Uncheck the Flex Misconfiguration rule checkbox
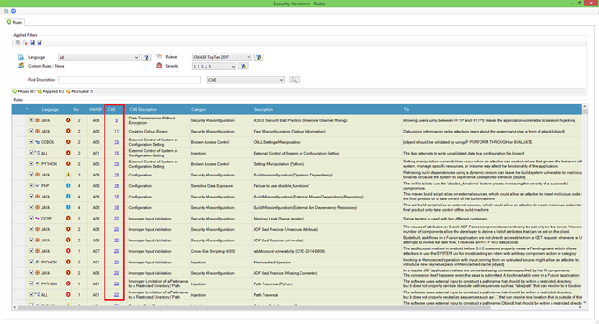 pyautogui.click(x=32, y=131)
